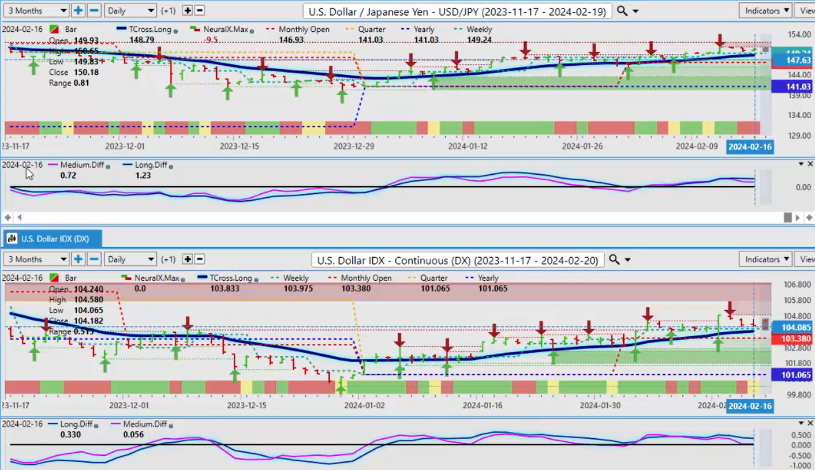Zoom in with the blue plus button on the DX chart
This screenshot has width=815, height=470.
coord(78,259)
